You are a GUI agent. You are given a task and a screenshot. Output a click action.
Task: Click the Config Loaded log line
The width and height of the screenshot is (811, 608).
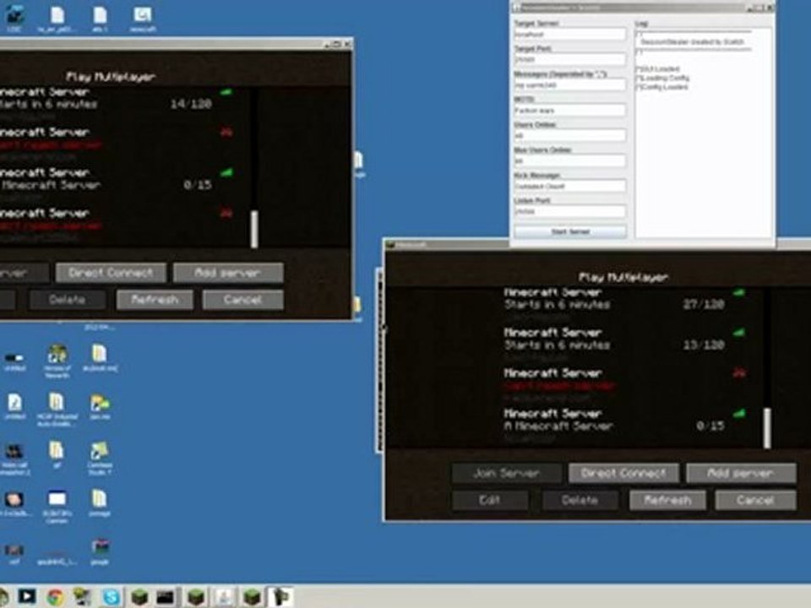click(662, 87)
